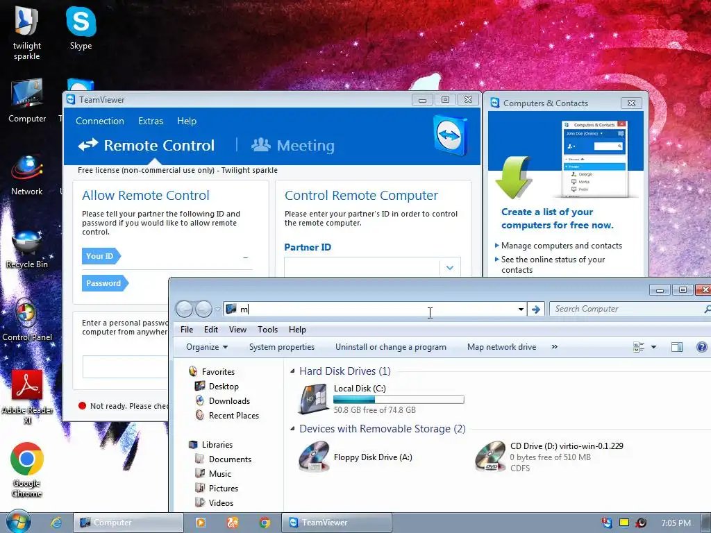Open the change view options dropdown arrow
Viewport: 711px width, 533px height.
[x=653, y=347]
